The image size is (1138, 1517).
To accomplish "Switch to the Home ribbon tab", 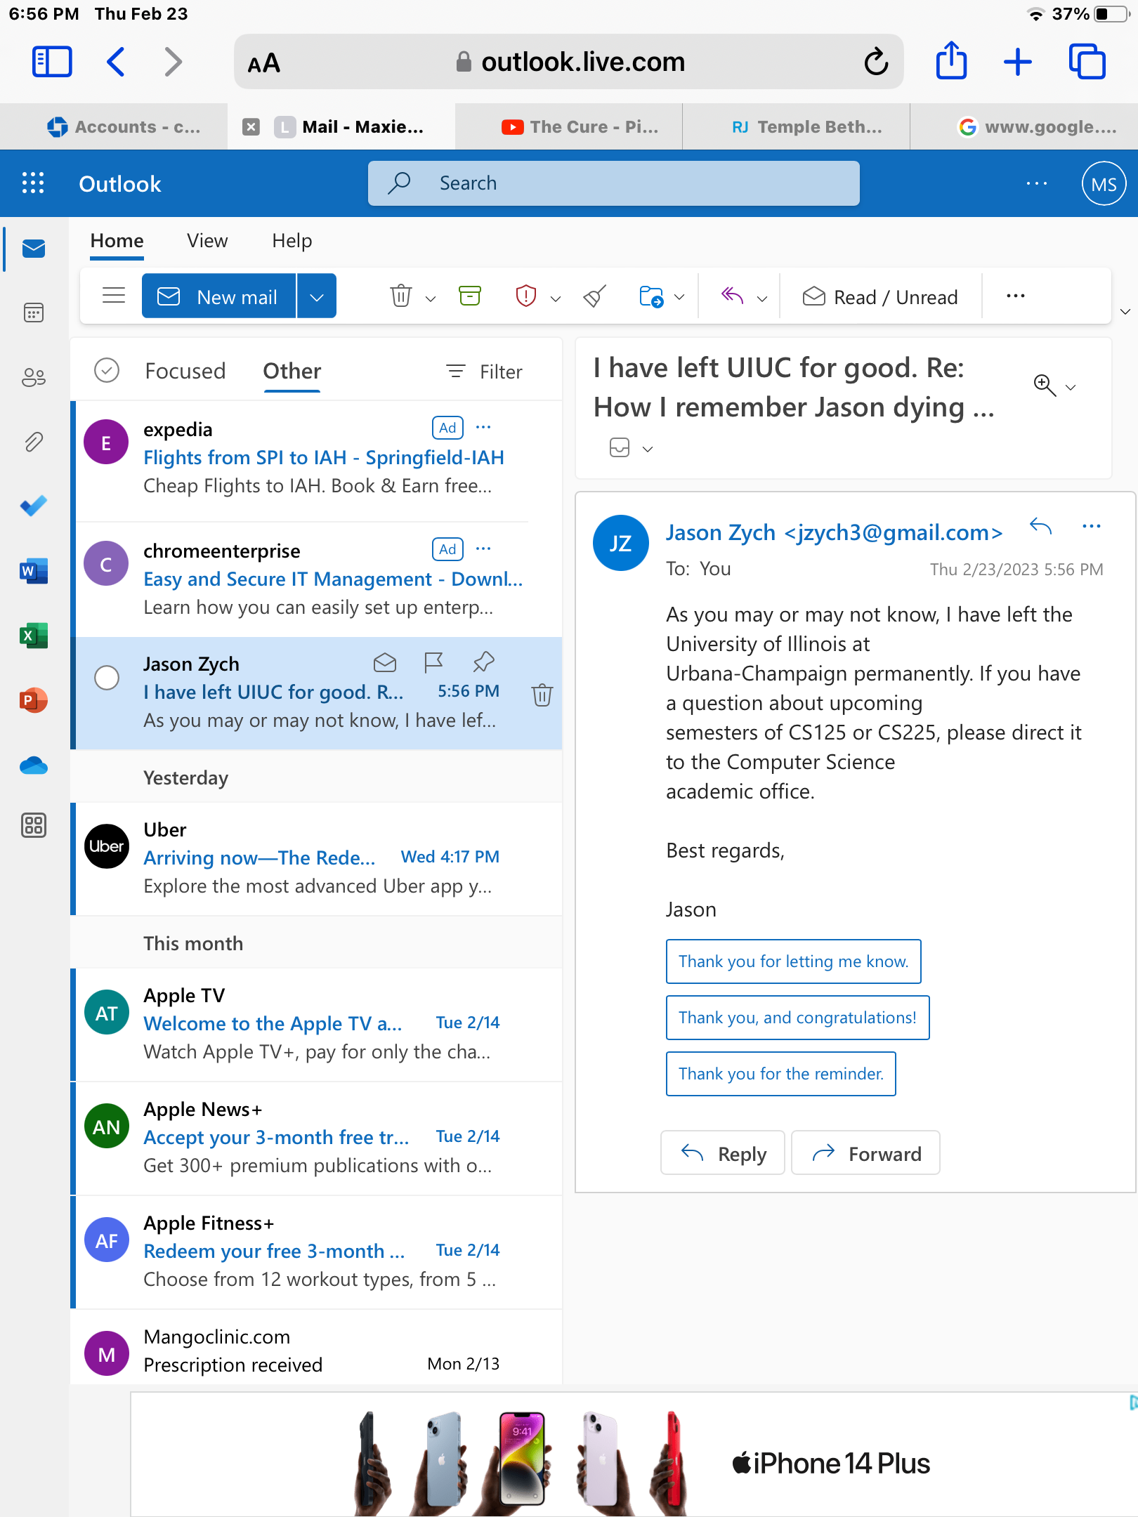I will [117, 241].
